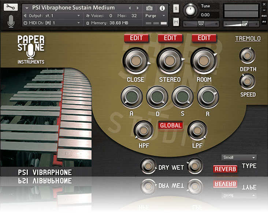Go to the previous preset with left arrow
The image size is (268, 213).
tap(130, 8)
